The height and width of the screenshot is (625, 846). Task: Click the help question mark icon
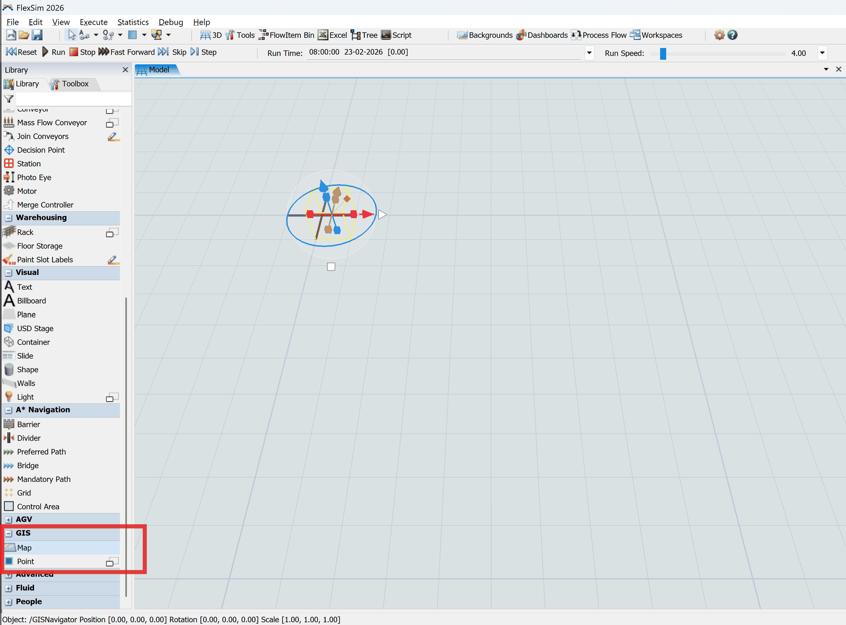coord(732,35)
